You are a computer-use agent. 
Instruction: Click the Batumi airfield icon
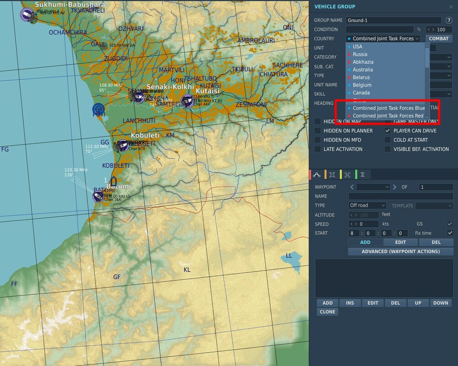pyautogui.click(x=98, y=196)
